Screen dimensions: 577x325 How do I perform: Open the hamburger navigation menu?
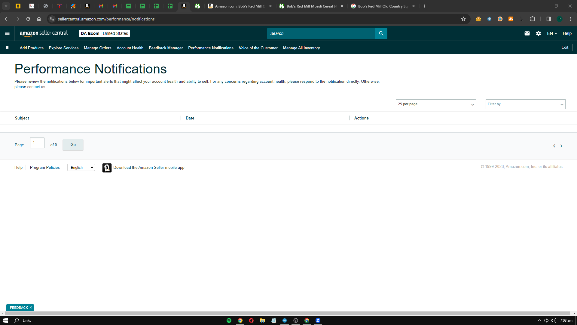point(7,33)
